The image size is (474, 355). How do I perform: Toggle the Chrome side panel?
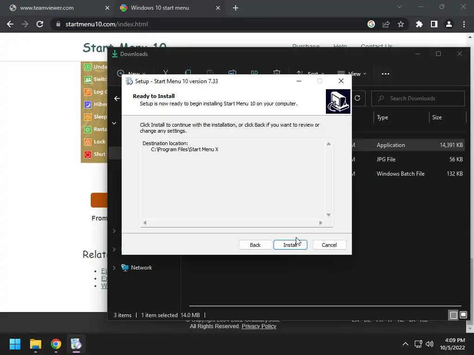click(434, 24)
